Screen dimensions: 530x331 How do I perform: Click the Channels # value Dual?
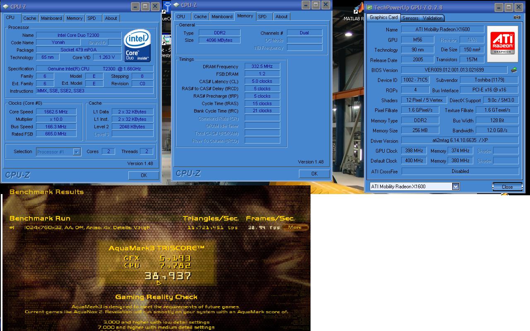tap(304, 33)
